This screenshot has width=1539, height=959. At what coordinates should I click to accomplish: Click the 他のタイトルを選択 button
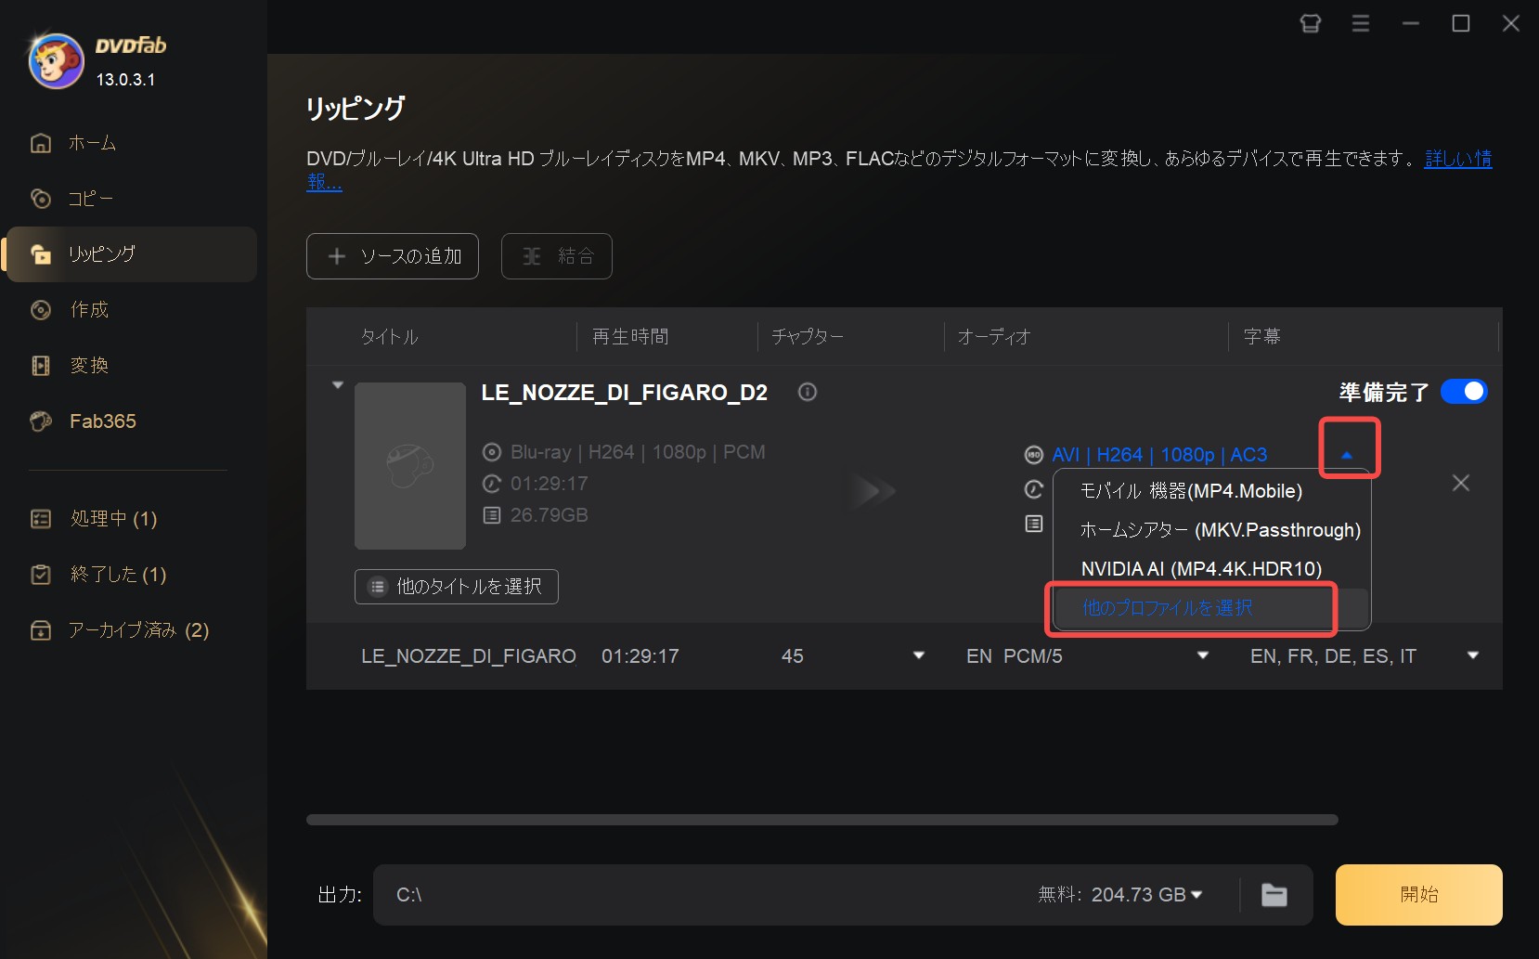457,587
